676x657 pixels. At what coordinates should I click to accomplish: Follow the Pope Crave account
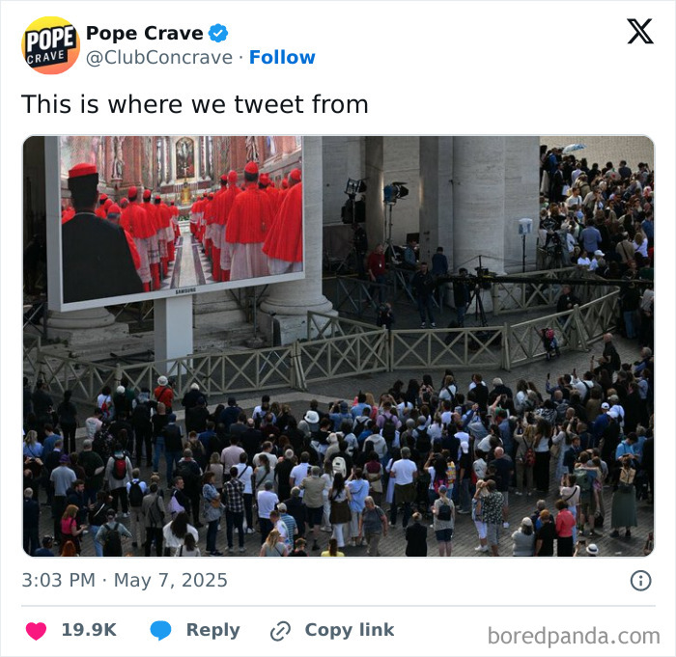(282, 57)
